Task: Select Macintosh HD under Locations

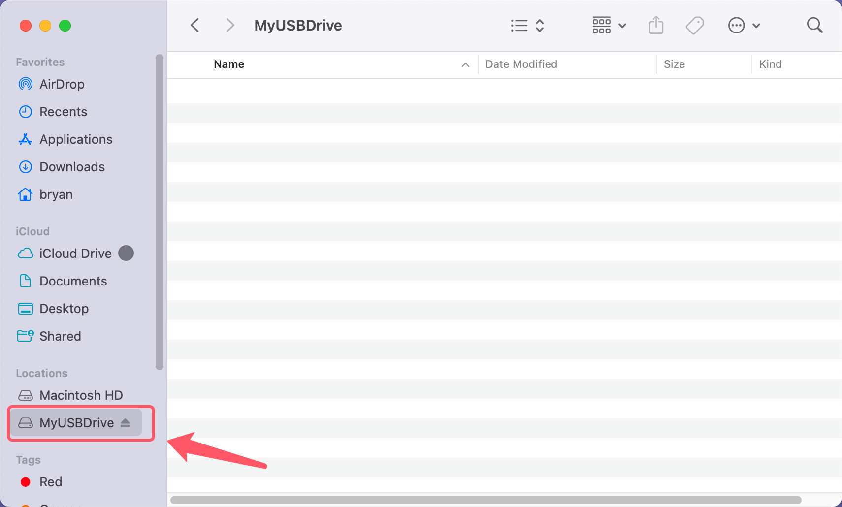Action: click(81, 395)
